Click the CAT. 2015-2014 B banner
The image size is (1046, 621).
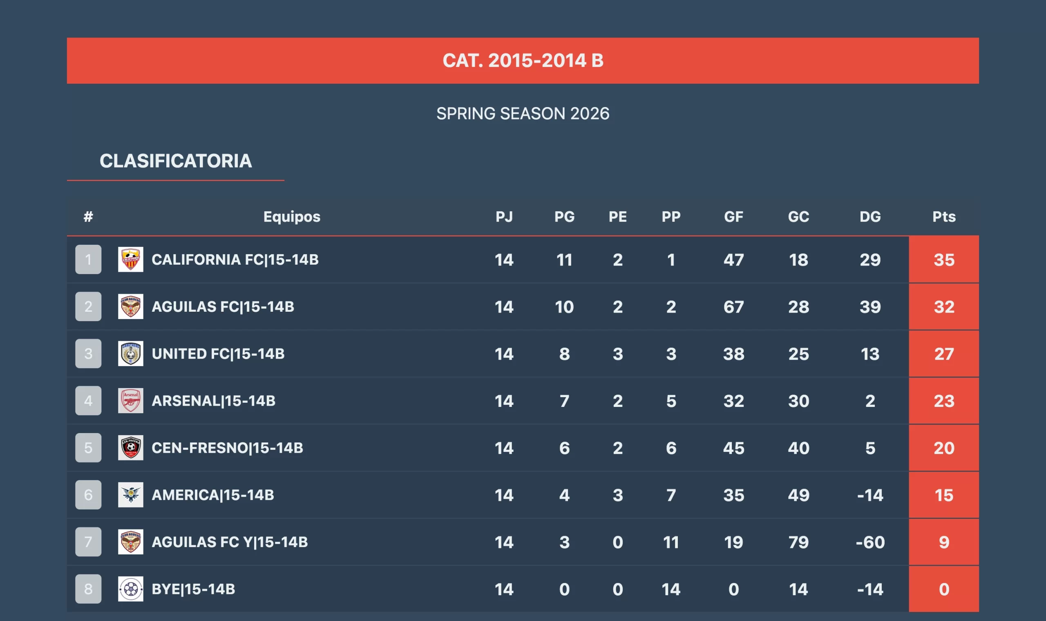(523, 60)
